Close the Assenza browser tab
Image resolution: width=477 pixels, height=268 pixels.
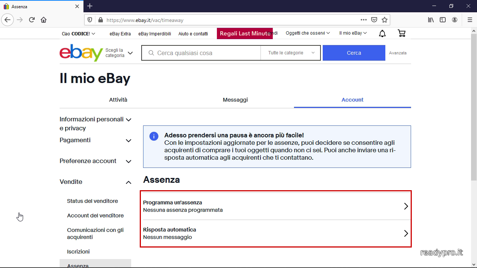77,6
